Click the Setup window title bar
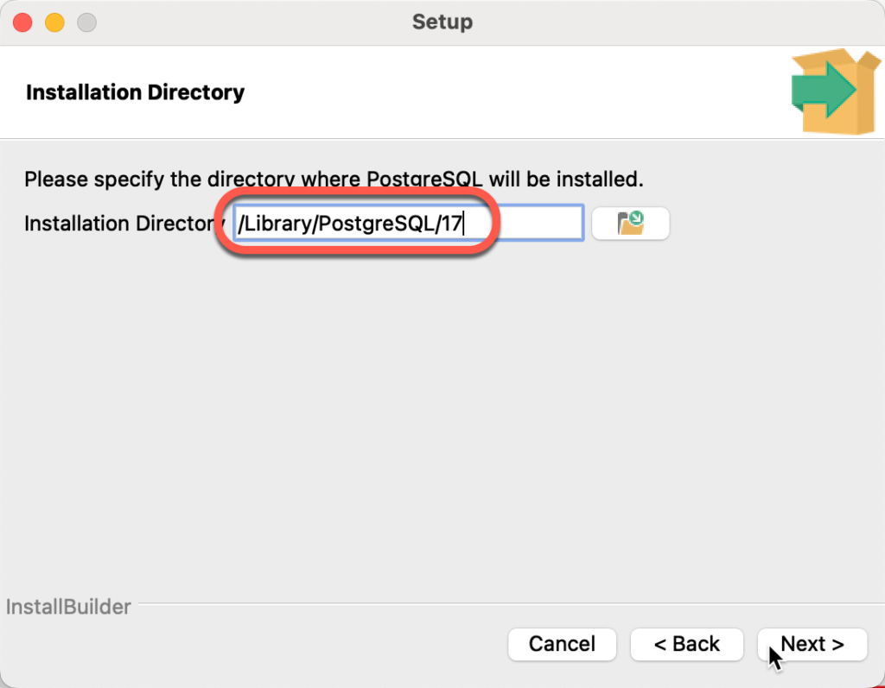 (x=442, y=22)
